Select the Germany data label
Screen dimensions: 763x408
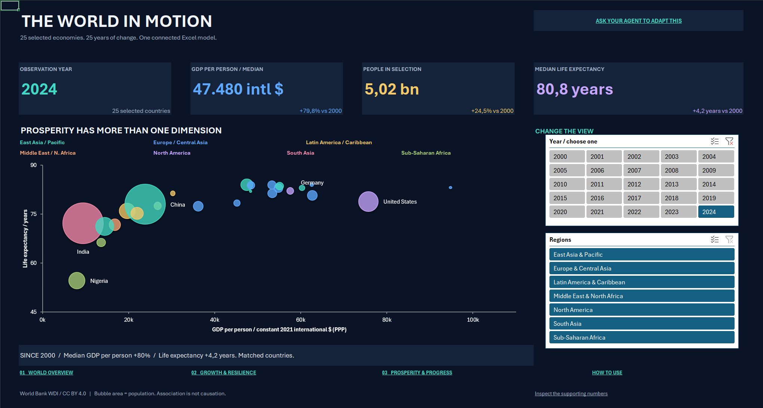point(312,183)
